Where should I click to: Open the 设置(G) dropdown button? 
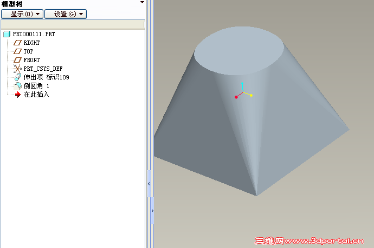pos(66,14)
